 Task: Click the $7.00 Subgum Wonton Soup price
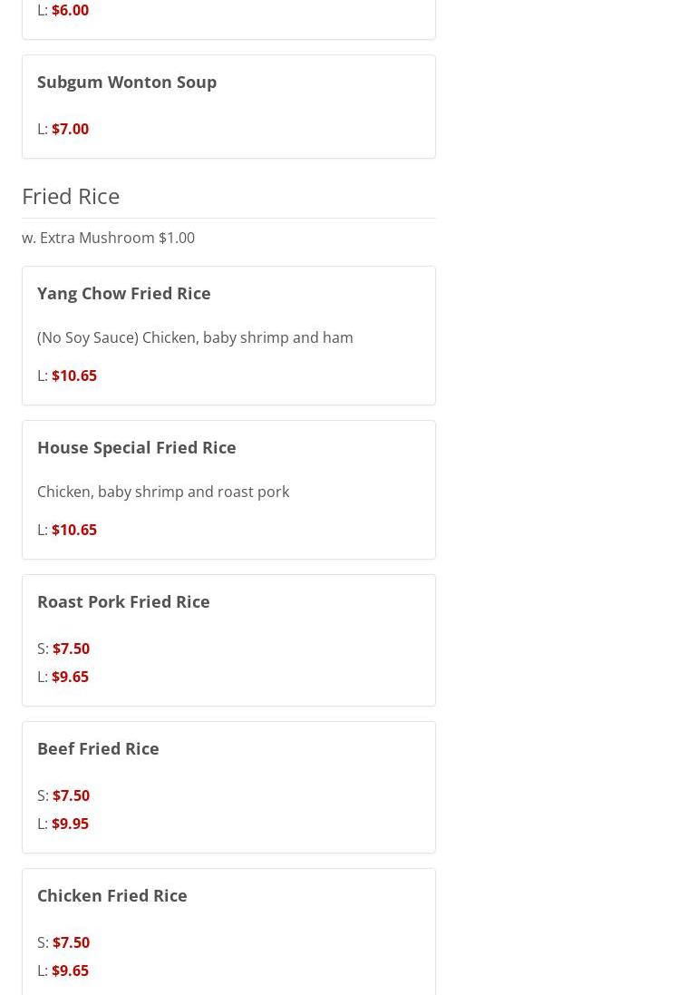(70, 129)
